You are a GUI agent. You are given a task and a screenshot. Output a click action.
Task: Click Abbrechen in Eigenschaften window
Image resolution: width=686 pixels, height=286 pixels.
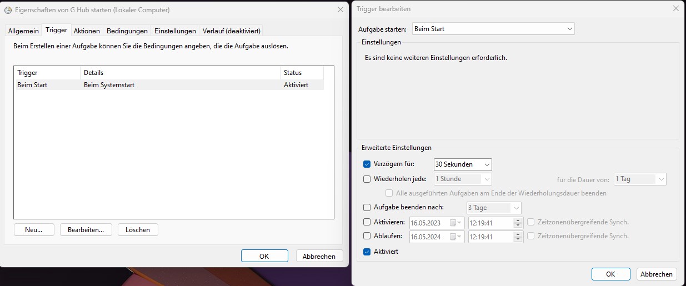[x=319, y=256]
